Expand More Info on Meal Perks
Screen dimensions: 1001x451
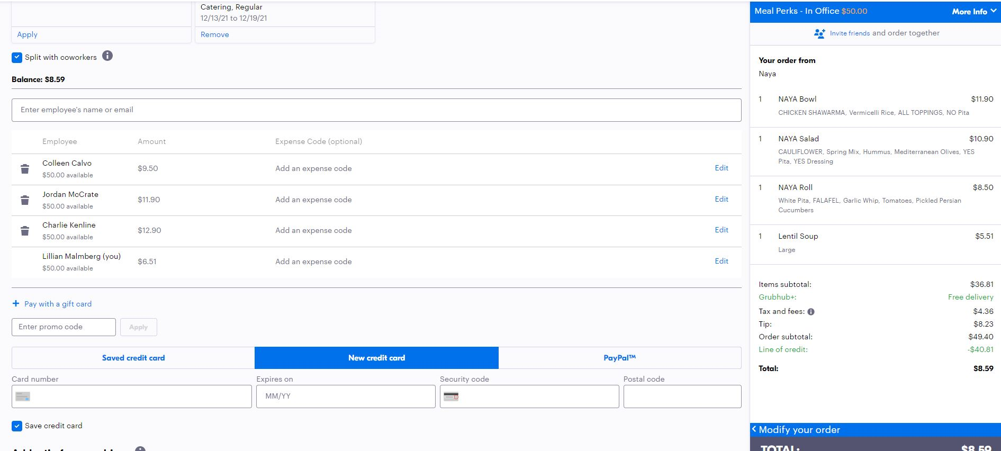coord(973,11)
